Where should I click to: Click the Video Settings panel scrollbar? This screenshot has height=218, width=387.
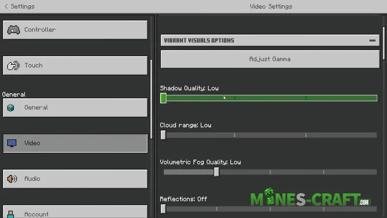384,44
